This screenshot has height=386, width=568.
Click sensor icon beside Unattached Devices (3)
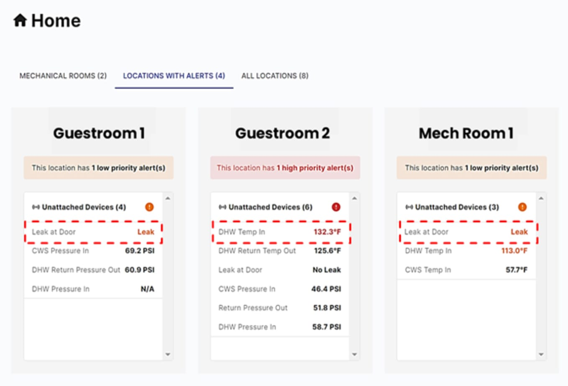[x=409, y=207]
